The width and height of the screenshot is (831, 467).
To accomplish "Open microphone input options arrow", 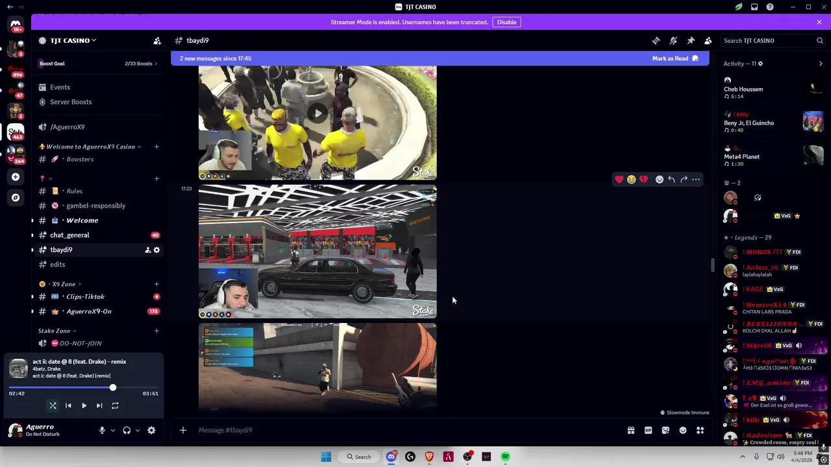I will point(112,430).
